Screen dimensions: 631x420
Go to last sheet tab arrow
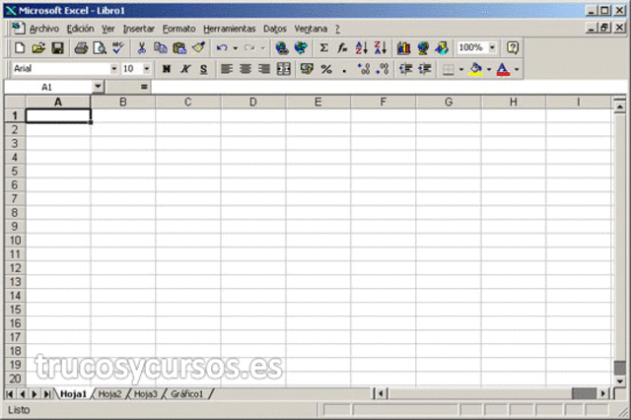[47, 394]
